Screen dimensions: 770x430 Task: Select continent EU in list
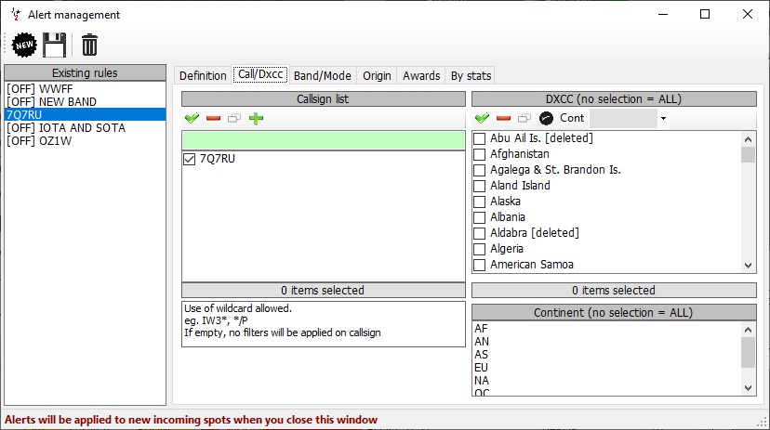pyautogui.click(x=606, y=367)
